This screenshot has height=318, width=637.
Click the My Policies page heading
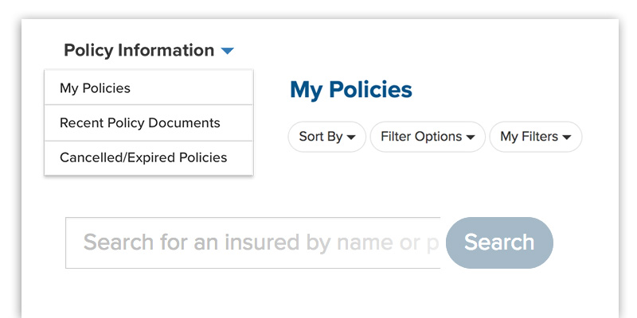[350, 90]
